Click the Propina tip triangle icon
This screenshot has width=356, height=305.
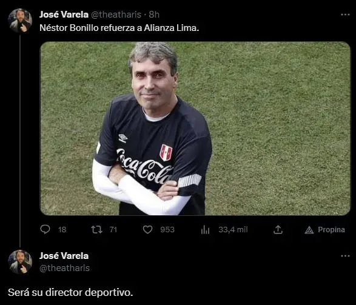coord(309,230)
